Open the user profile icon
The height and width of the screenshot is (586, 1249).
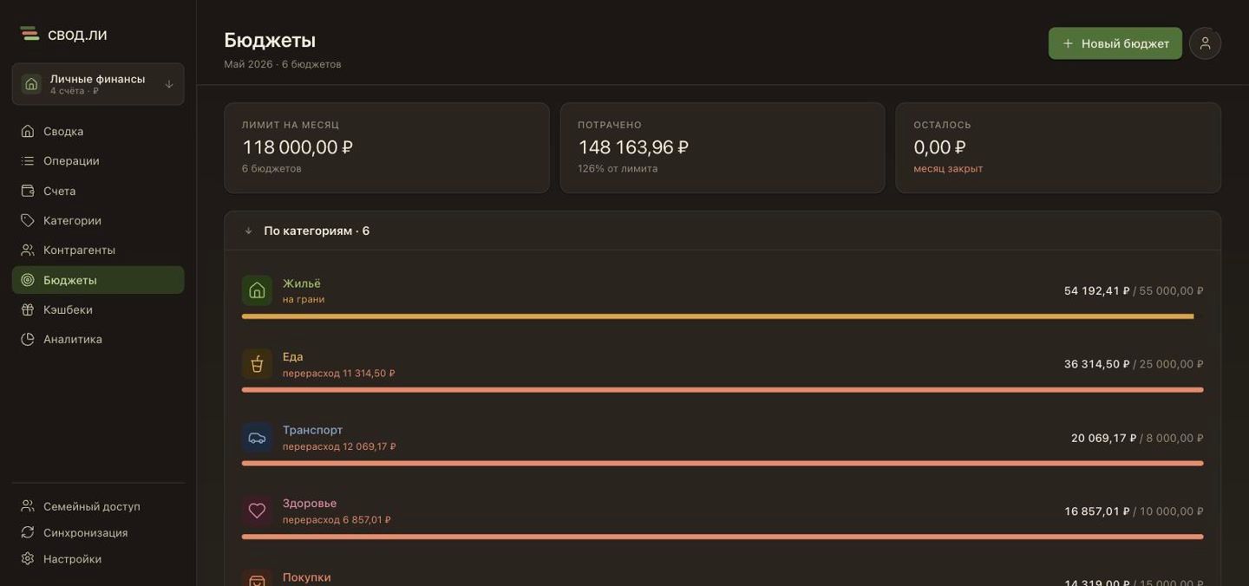tap(1205, 43)
